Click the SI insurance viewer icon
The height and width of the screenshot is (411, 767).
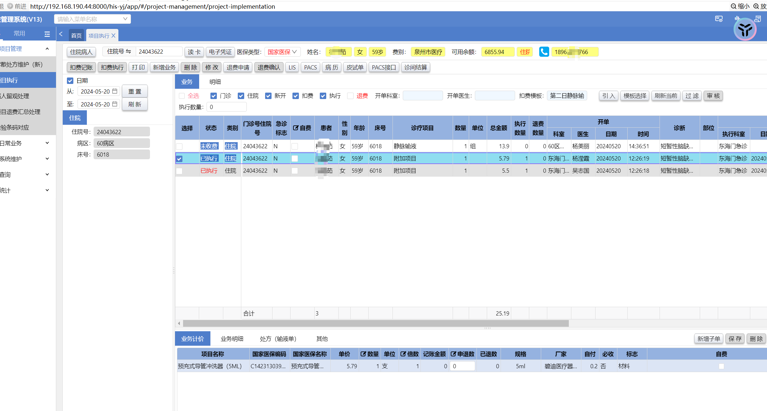tap(719, 19)
